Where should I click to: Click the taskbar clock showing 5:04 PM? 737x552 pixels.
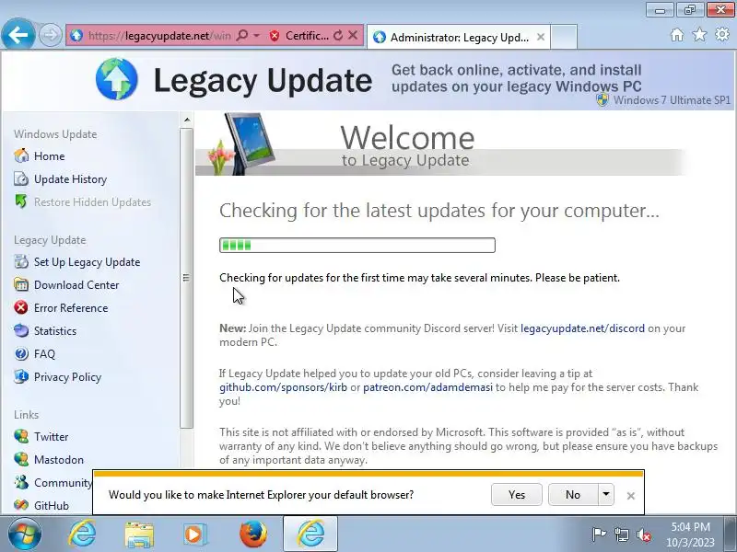tap(690, 535)
